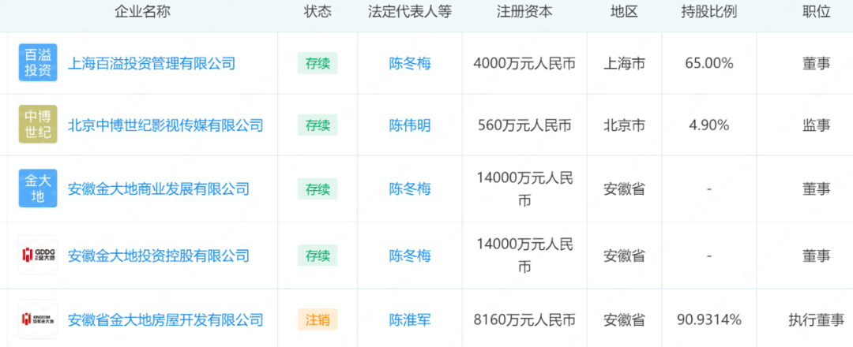Click legal representative 陈伟明
The width and height of the screenshot is (853, 347).
pos(410,125)
